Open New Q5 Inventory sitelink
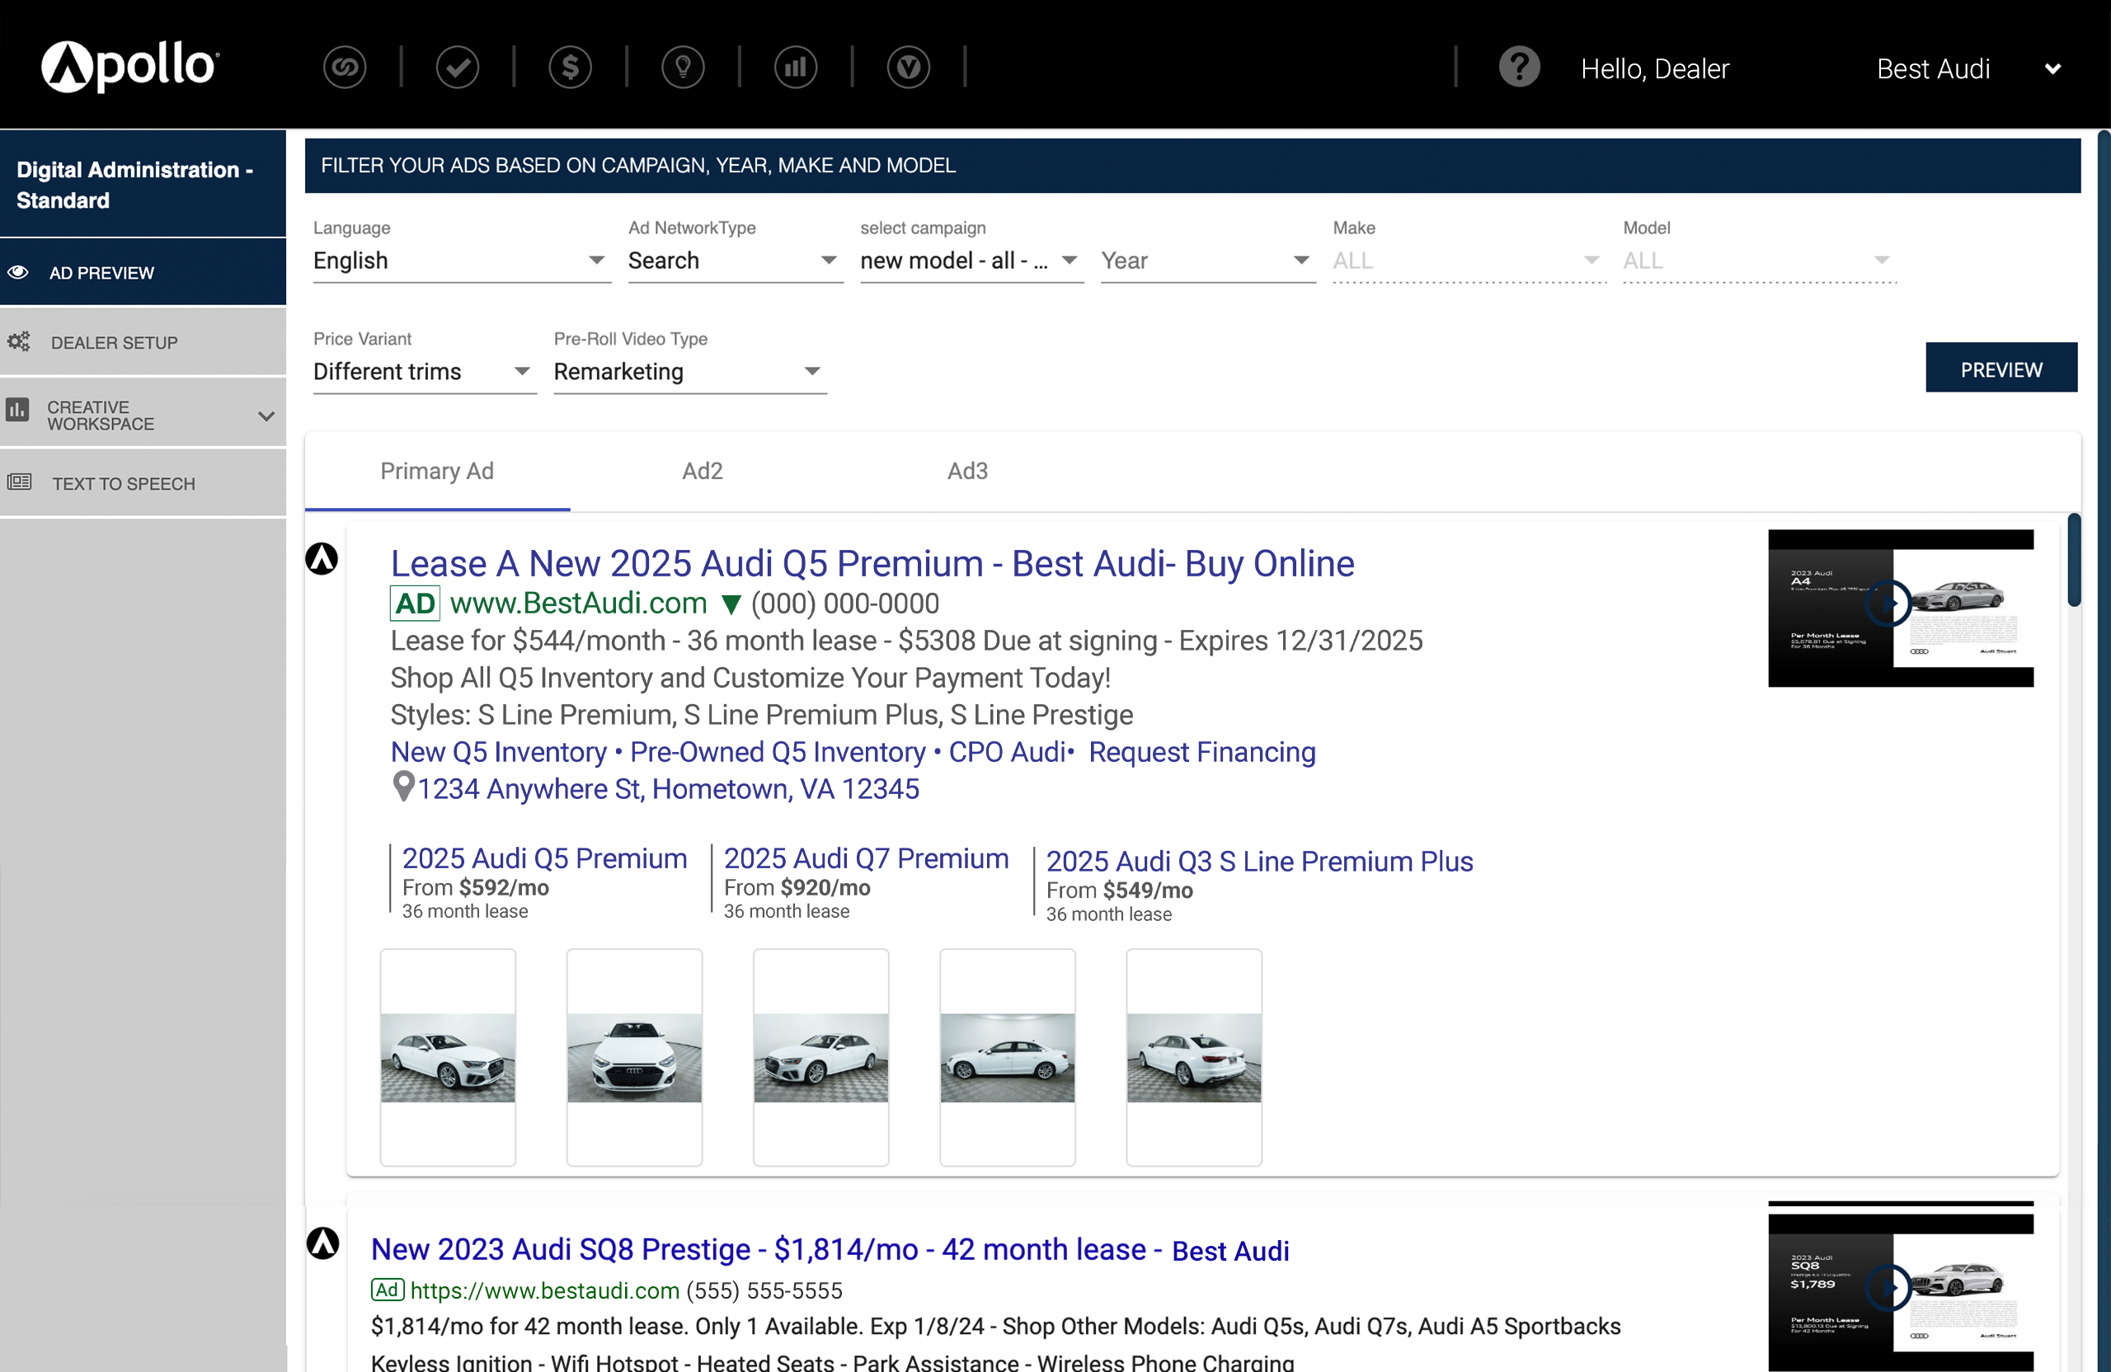 tap(499, 752)
